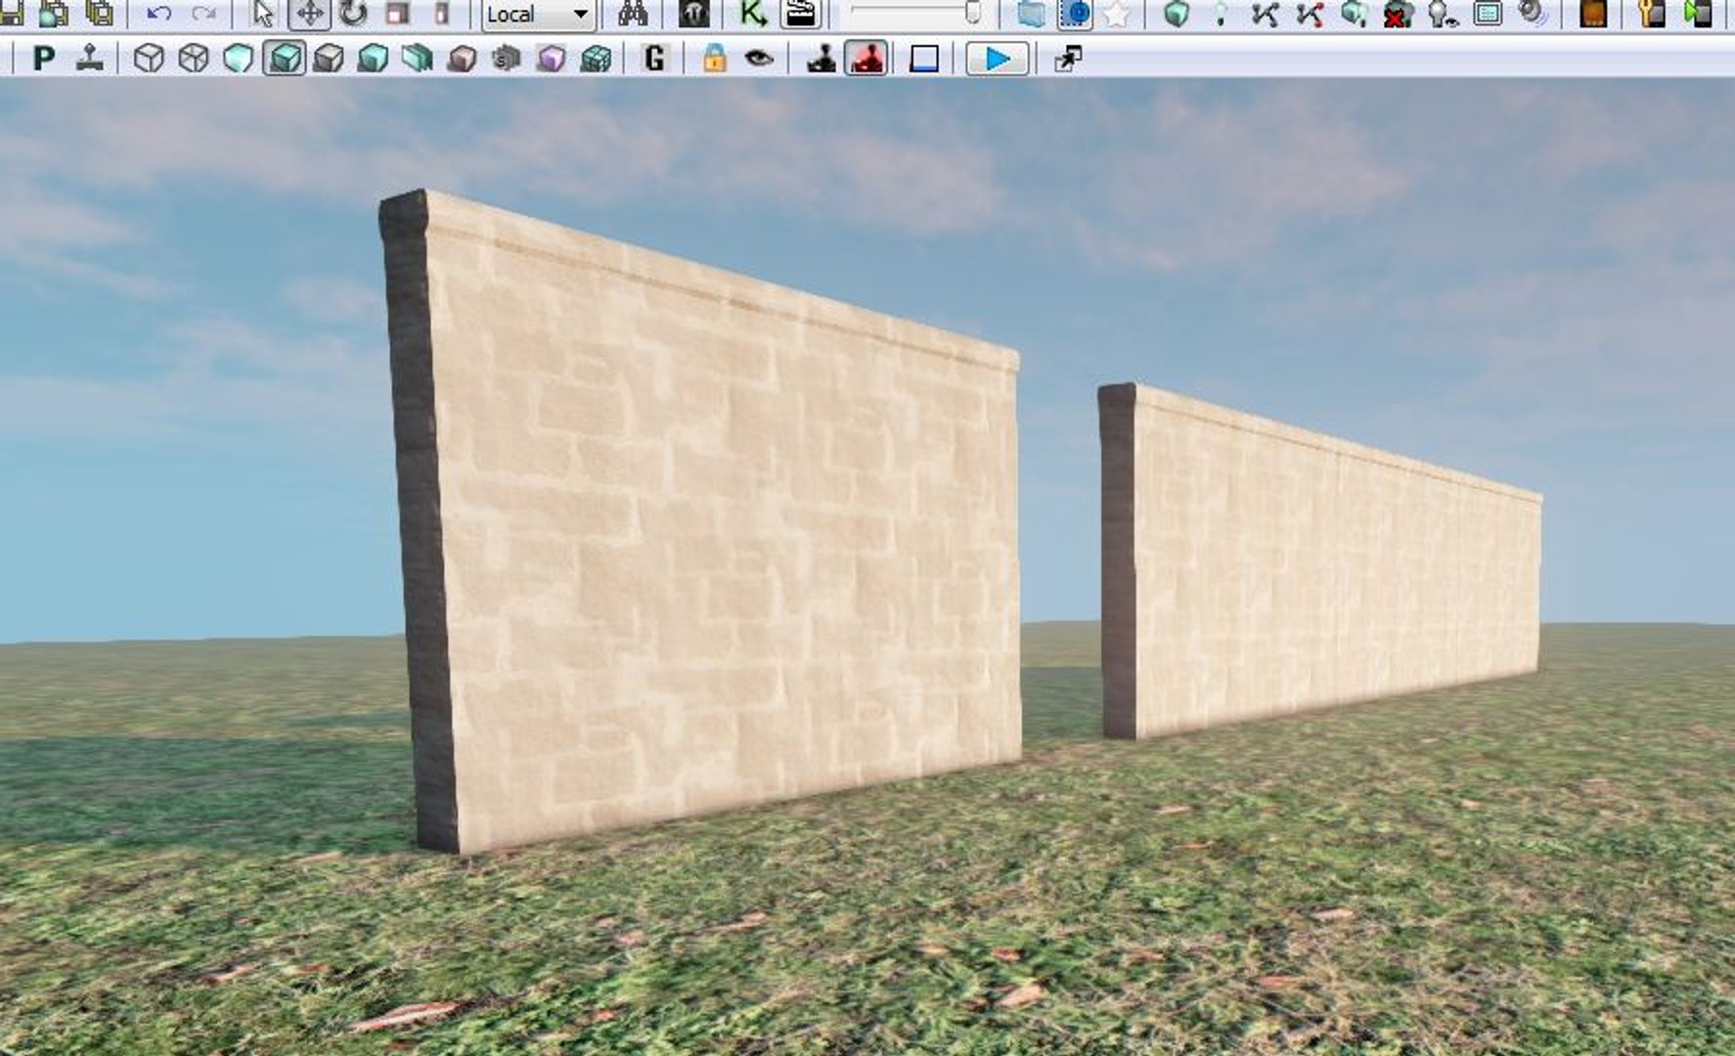
Task: Toggle the speaker audio icon
Action: [x=1533, y=14]
